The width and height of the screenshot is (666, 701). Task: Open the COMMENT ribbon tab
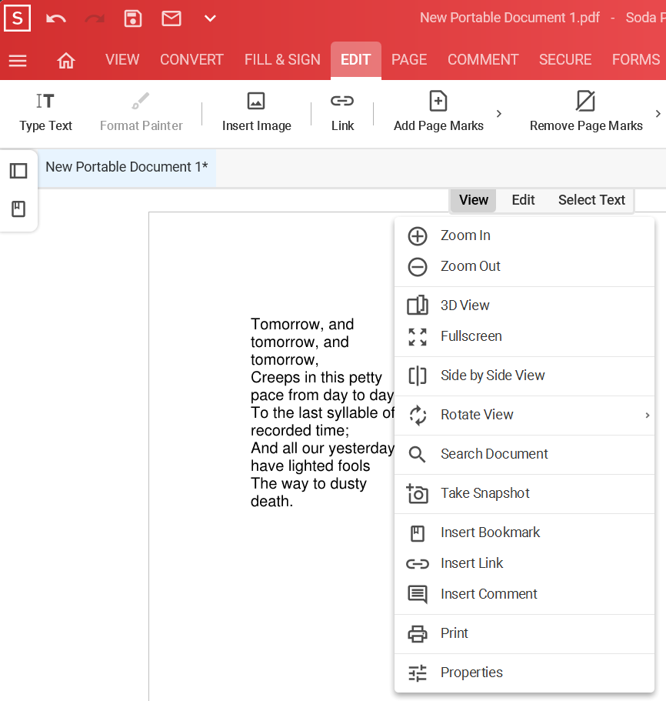(x=483, y=60)
